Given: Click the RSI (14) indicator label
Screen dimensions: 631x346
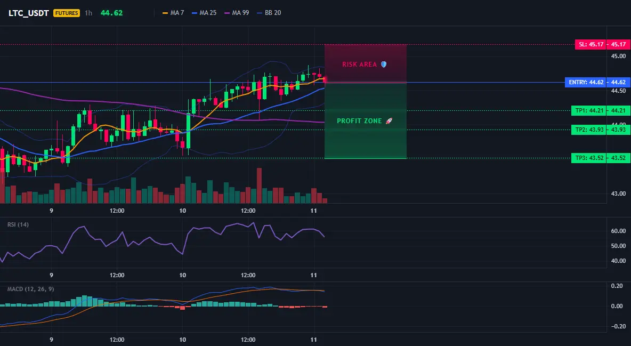Looking at the screenshot, I should coord(18,224).
